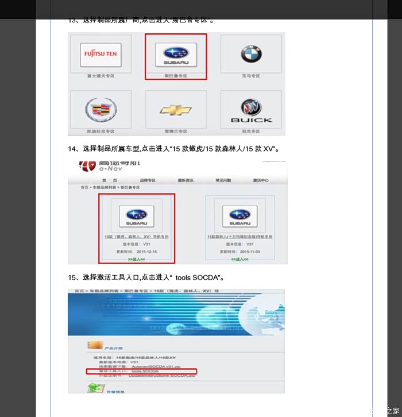Click the 最新版本地图 V31 line

tap(118, 362)
